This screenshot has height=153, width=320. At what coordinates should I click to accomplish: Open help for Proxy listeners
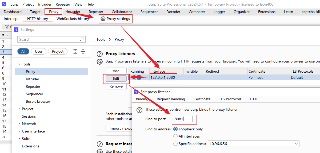tap(100, 54)
